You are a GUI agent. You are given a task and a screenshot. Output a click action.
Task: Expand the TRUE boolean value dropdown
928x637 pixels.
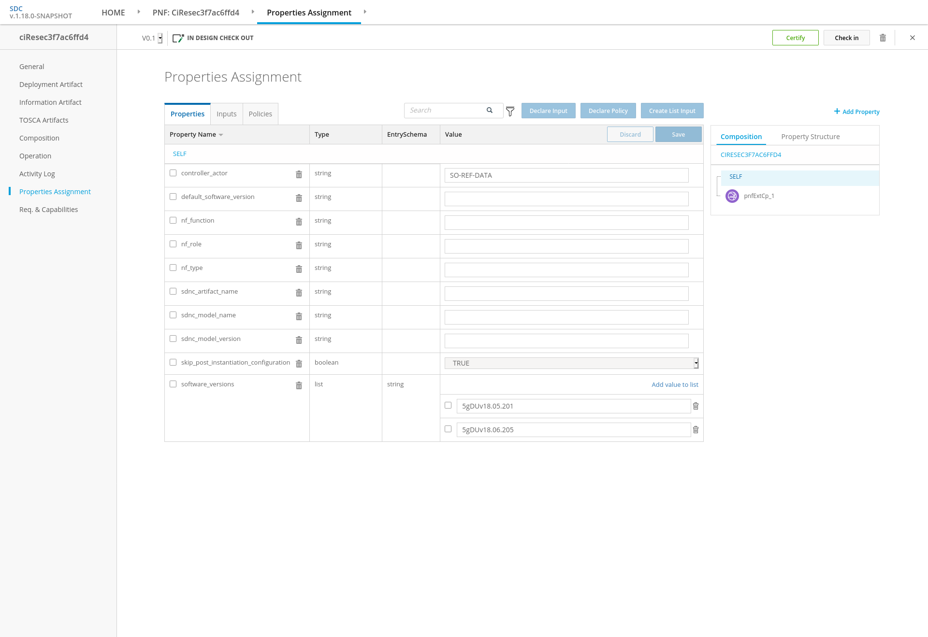pyautogui.click(x=572, y=363)
